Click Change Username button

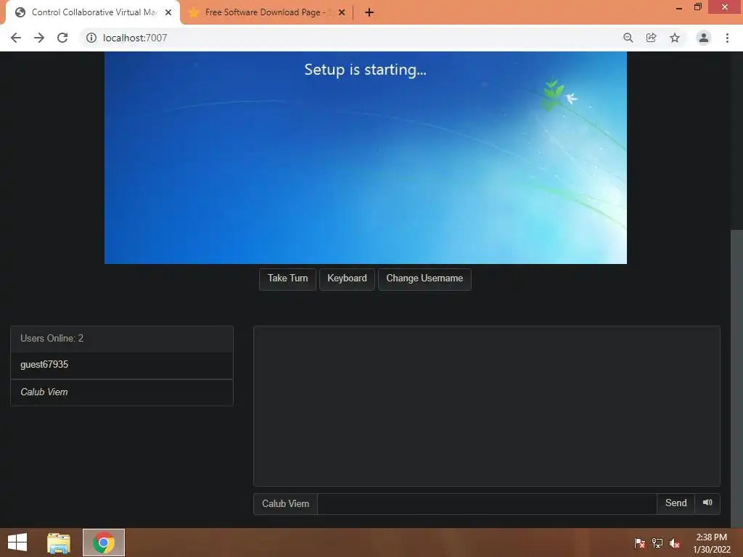pos(424,278)
